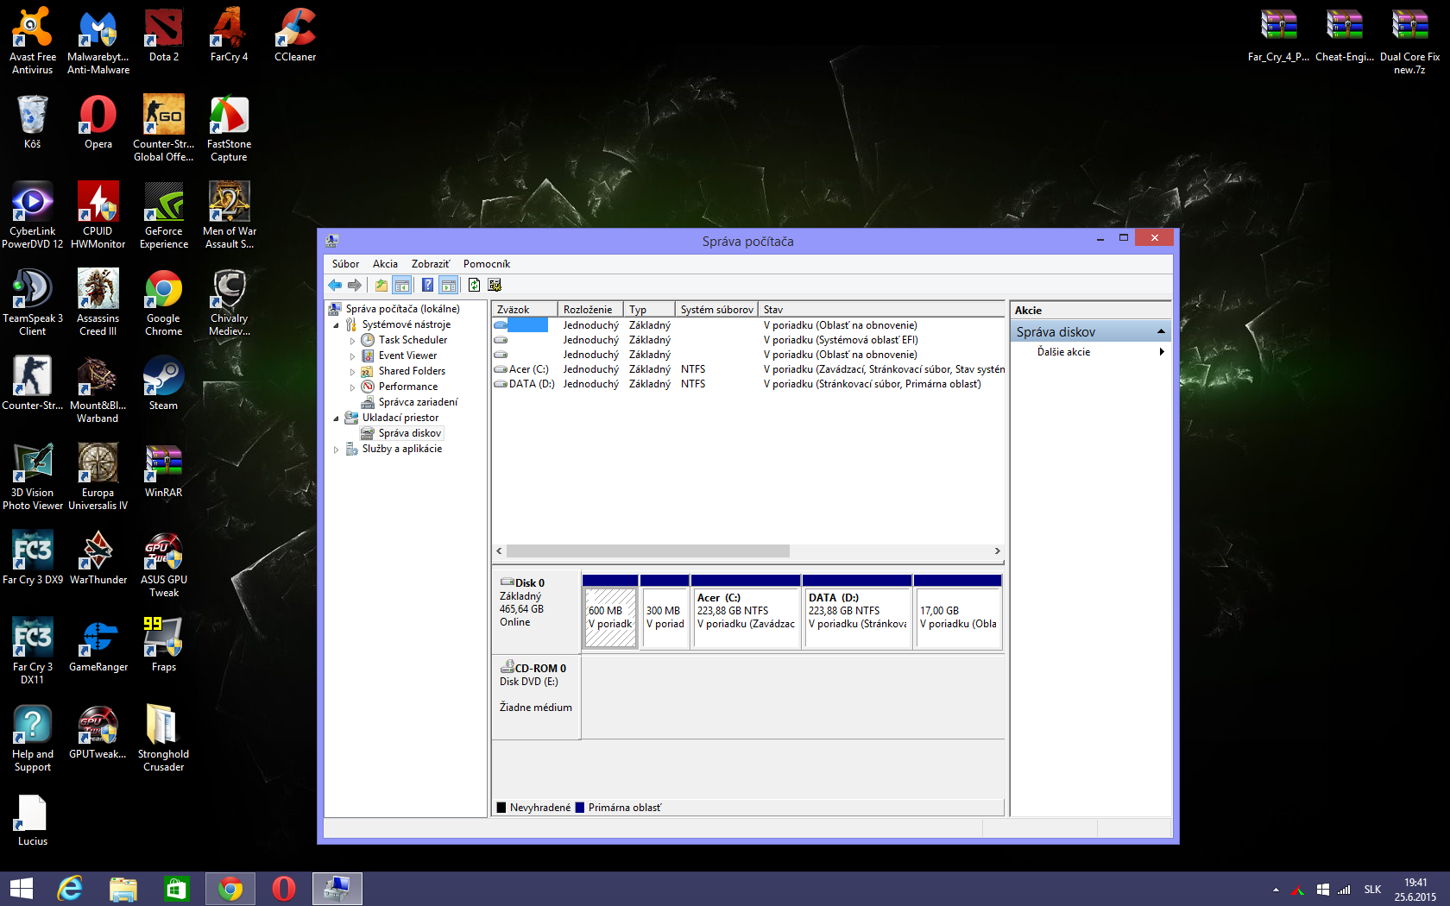Click the Primárna oblasť blue legend swatch
This screenshot has height=906, width=1450.
click(x=580, y=808)
